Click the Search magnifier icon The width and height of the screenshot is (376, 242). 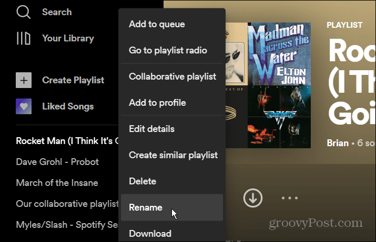point(24,12)
